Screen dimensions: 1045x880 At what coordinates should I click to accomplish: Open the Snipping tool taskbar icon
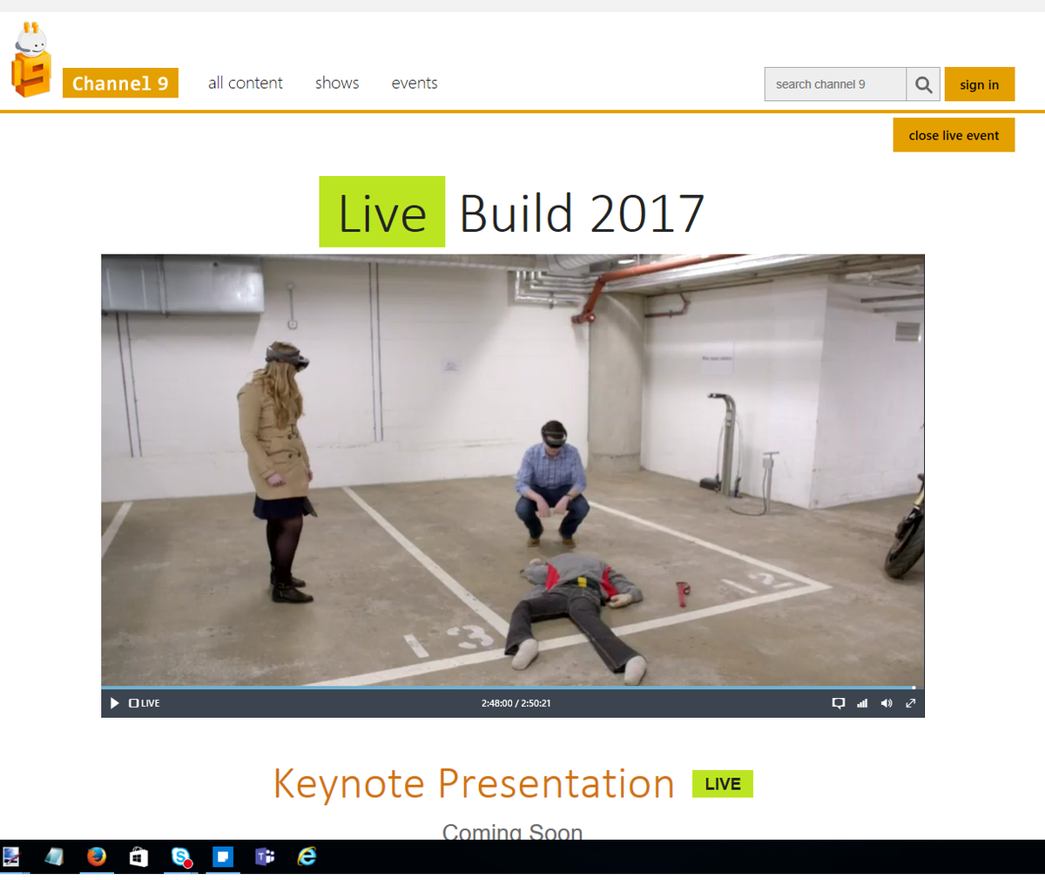click(x=11, y=856)
